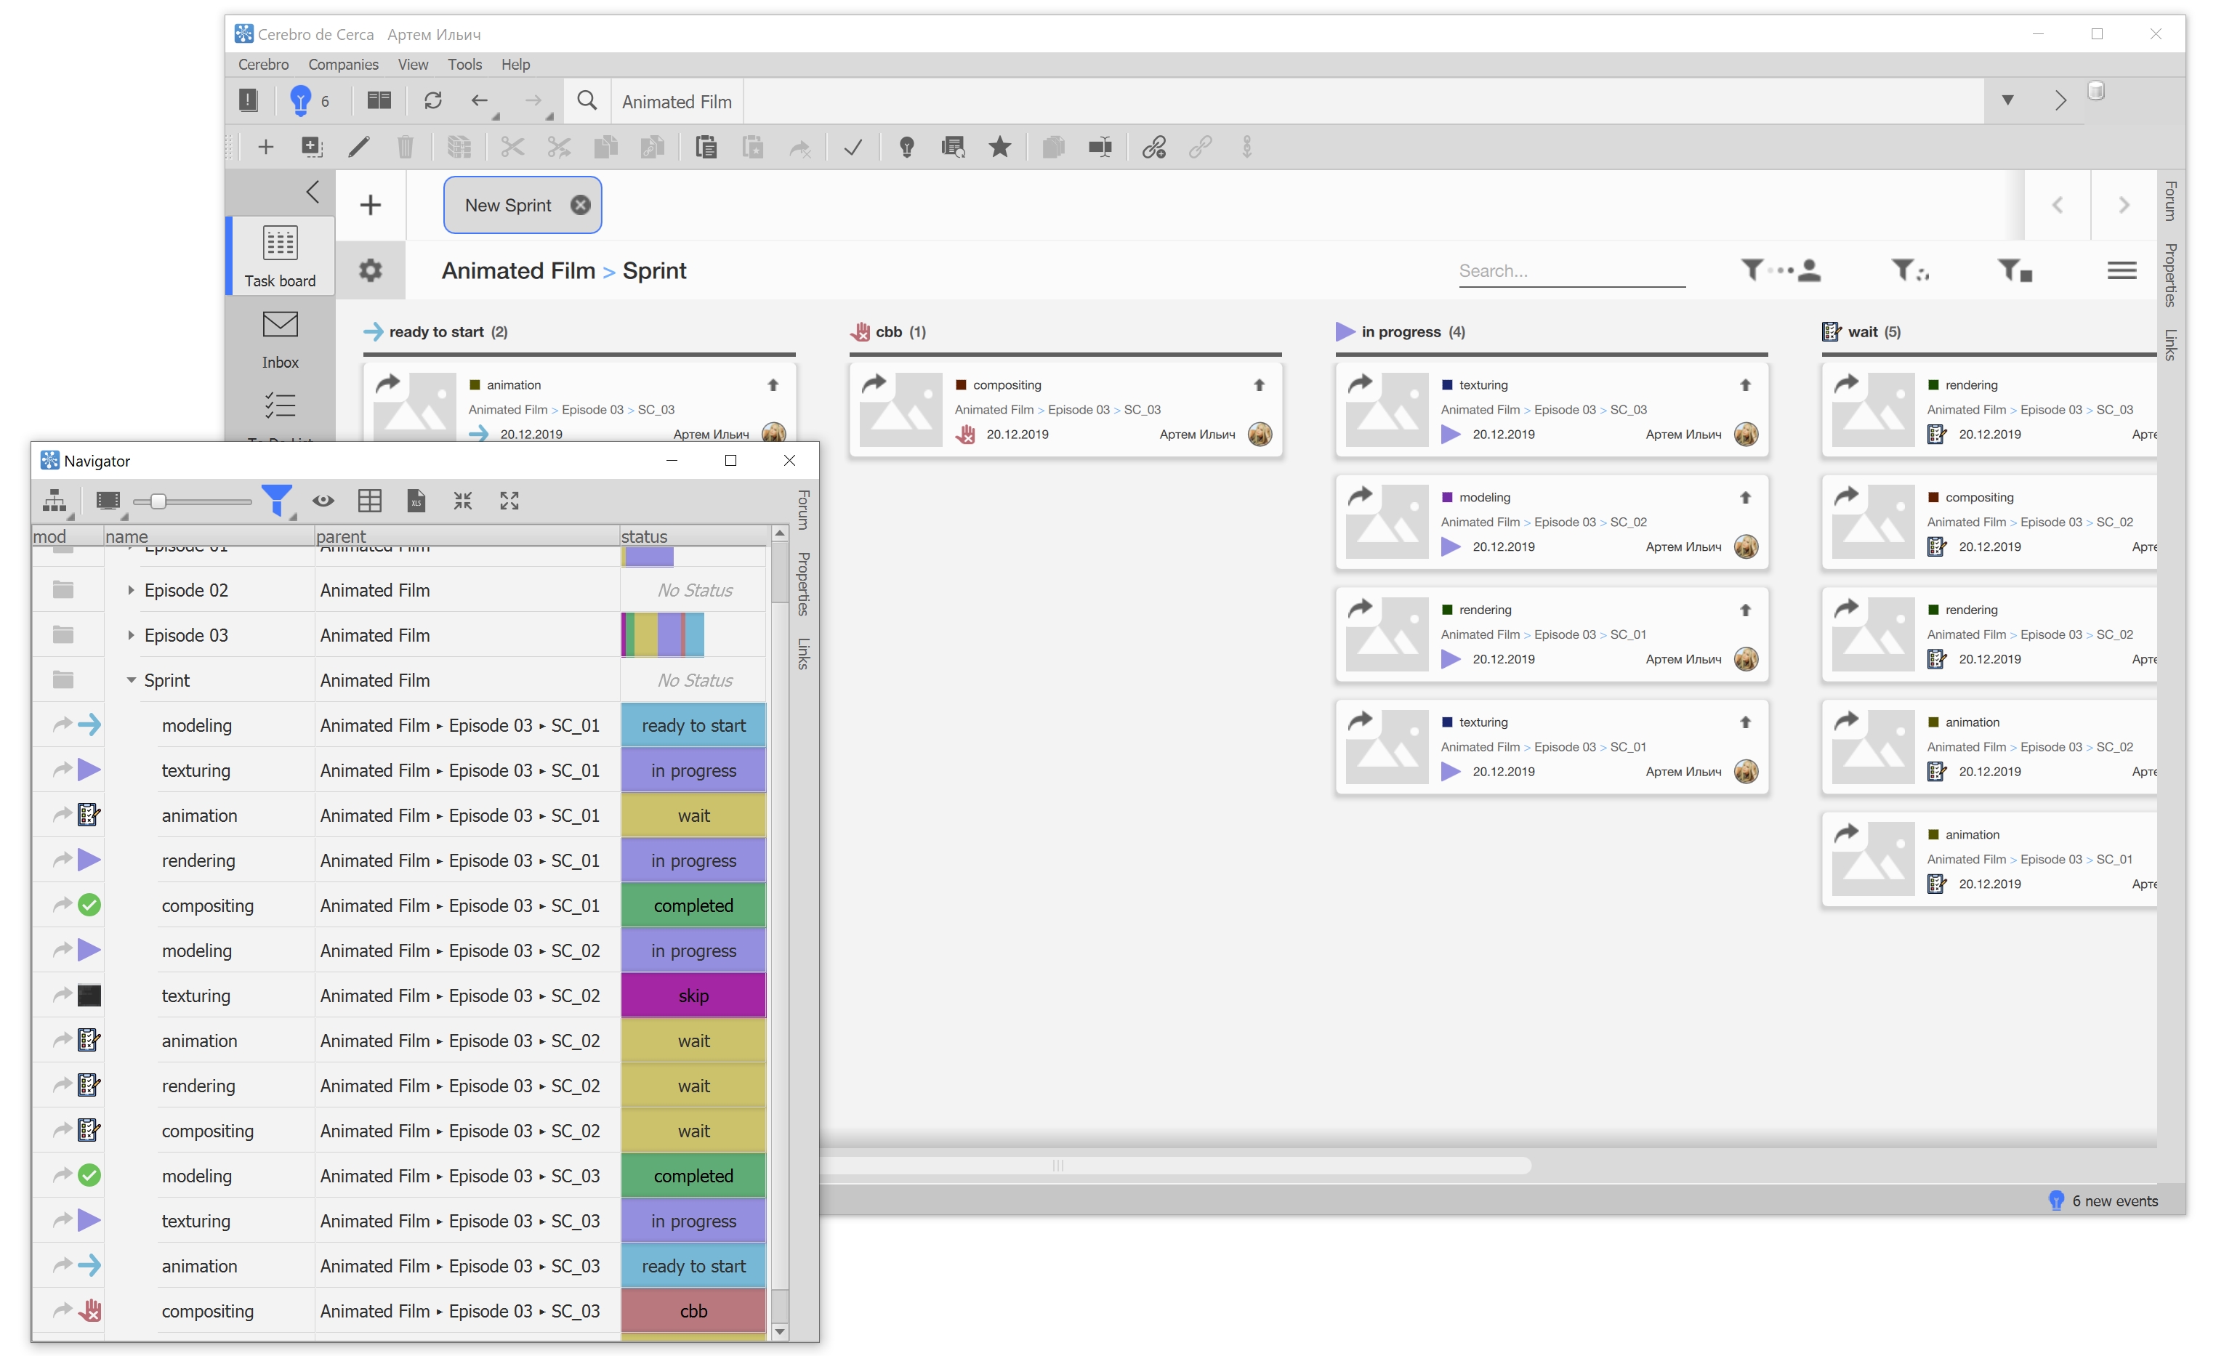Viewport: 2224px width, 1356px height.
Task: Click the compositing card thumbnail in cbb column
Action: tap(901, 411)
